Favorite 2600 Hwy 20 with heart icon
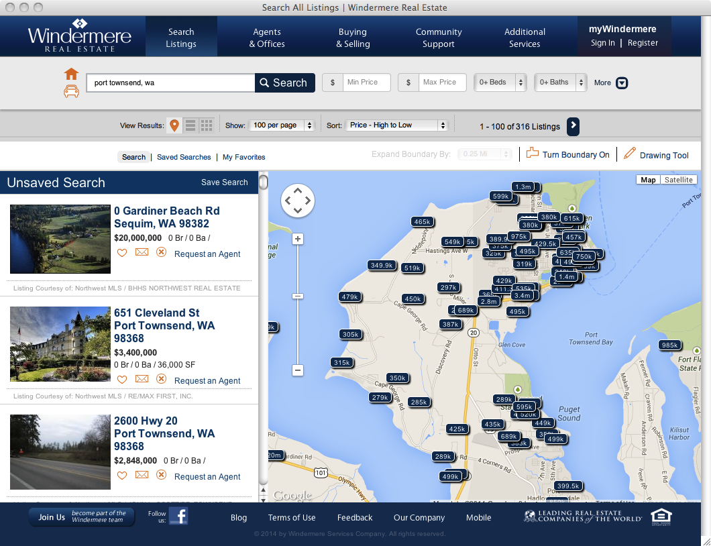This screenshot has width=711, height=546. pyautogui.click(x=122, y=476)
